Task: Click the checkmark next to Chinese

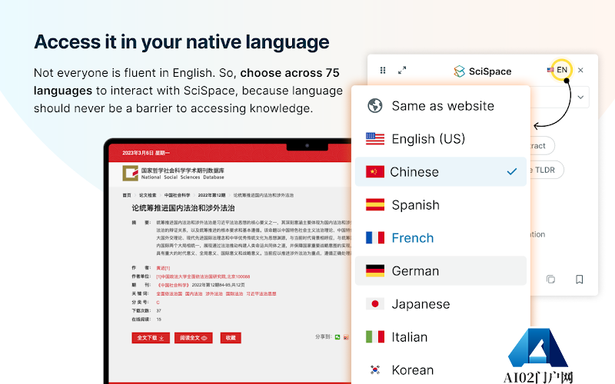Action: coord(512,171)
